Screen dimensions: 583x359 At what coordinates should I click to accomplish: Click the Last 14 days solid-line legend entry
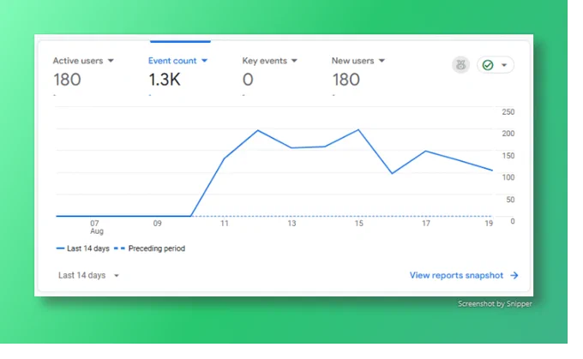(x=82, y=248)
